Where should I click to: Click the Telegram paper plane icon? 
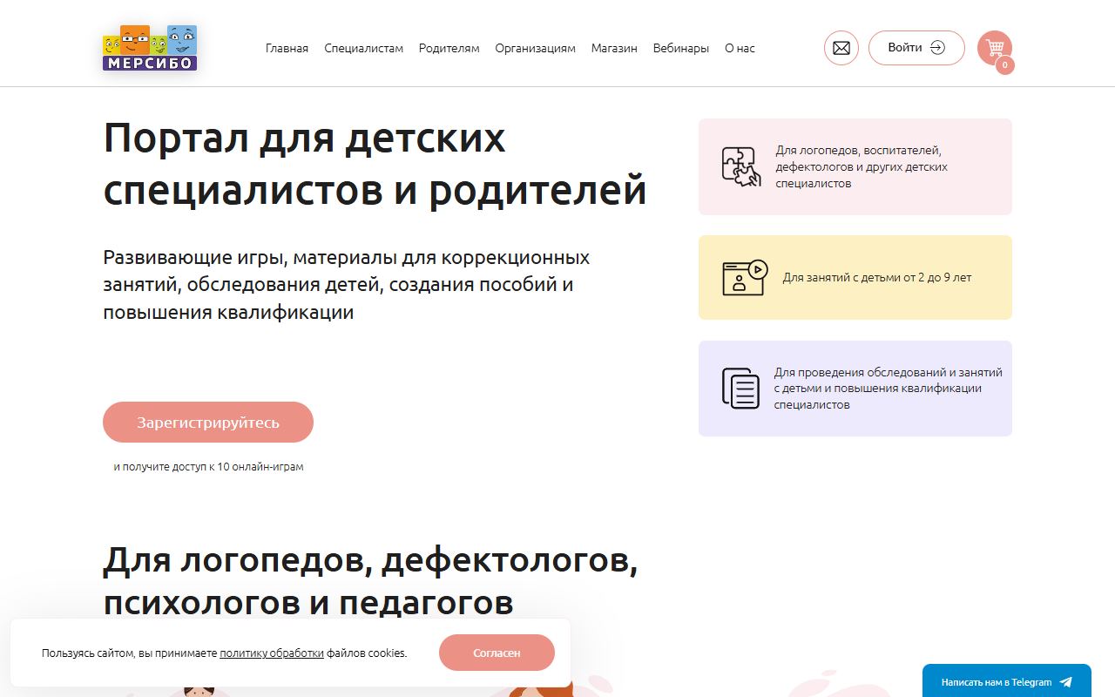click(1066, 682)
